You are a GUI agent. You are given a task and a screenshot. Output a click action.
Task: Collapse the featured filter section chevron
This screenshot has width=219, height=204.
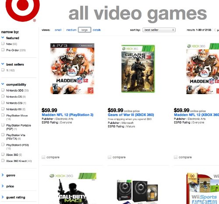coord(3,38)
